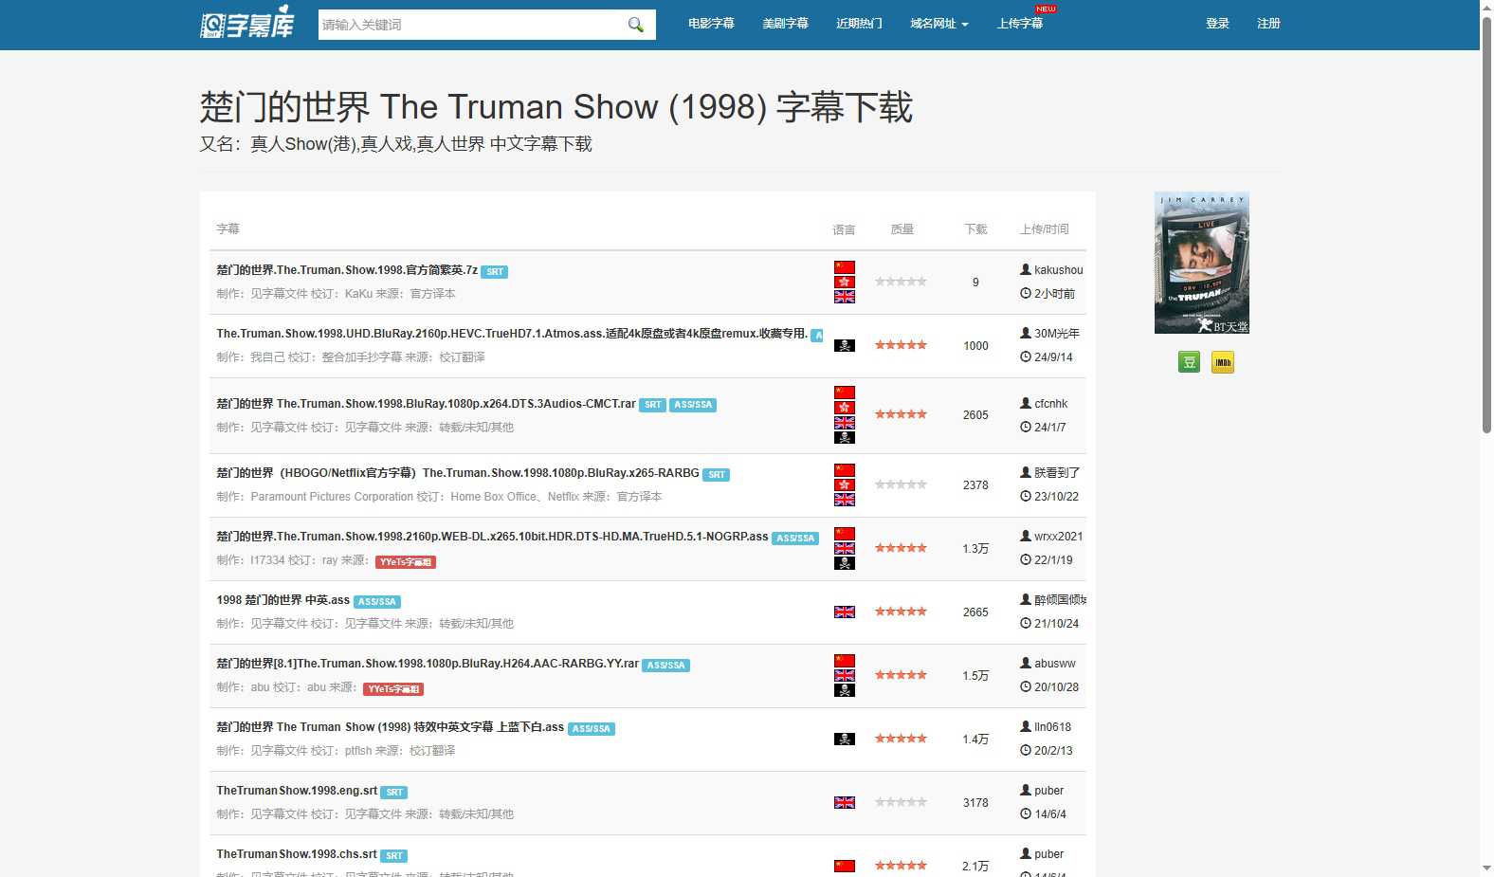Screen dimensions: 1494x877
Task: Click China flag in 官方简繁英.7z row
Action: point(845,267)
